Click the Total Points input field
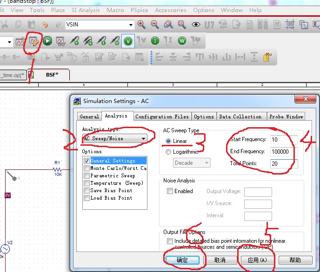The width and height of the screenshot is (320, 272). pyautogui.click(x=284, y=163)
